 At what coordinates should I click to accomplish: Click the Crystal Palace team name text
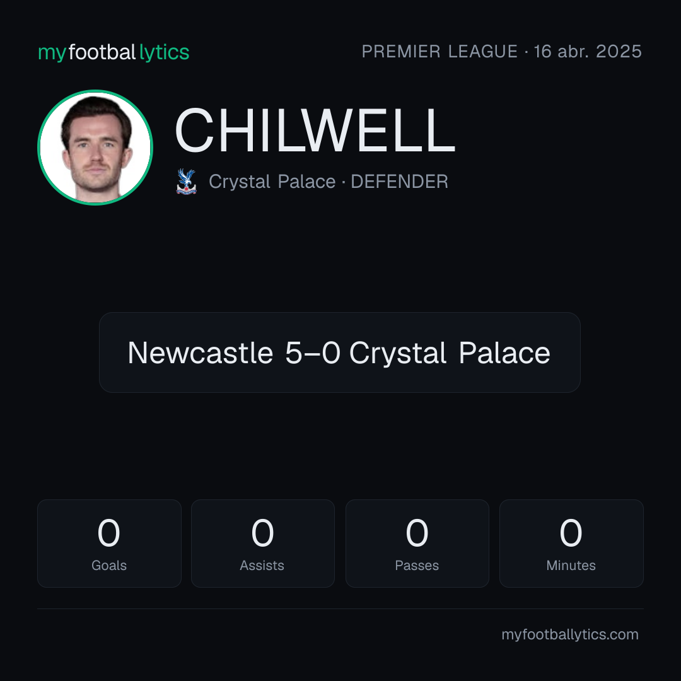272,182
